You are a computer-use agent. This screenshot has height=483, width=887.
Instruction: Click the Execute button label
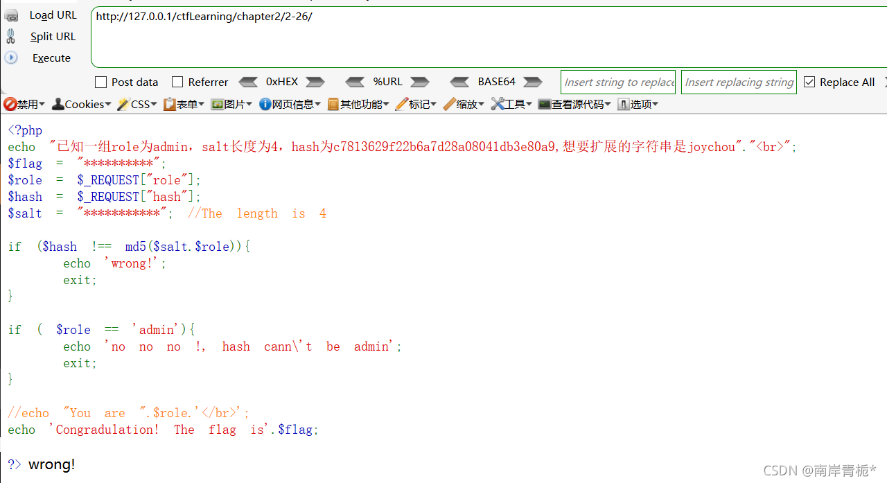(51, 58)
